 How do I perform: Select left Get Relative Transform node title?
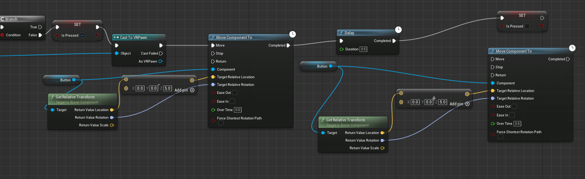tap(75, 97)
